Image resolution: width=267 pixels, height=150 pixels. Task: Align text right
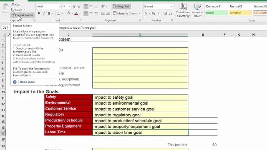pos(96,13)
